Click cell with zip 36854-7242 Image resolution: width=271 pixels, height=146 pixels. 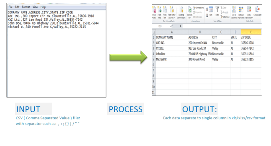click(x=251, y=48)
